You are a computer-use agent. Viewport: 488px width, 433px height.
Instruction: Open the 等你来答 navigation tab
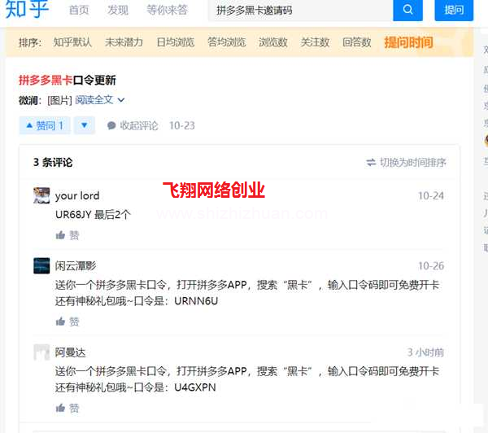pos(167,10)
